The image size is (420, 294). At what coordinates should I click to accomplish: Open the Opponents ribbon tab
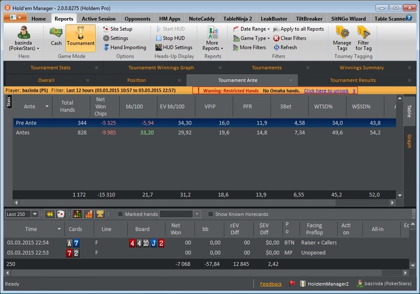click(137, 19)
